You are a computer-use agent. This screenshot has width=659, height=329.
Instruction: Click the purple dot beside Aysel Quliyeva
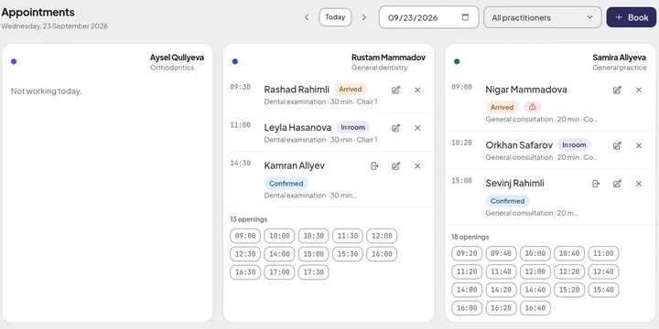pos(14,61)
